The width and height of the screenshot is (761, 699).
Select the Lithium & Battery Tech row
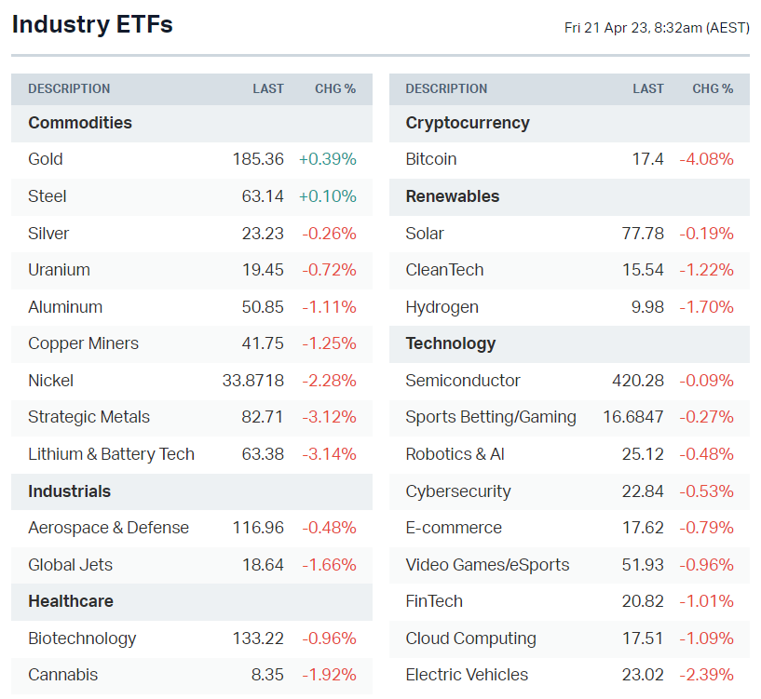[x=111, y=454]
